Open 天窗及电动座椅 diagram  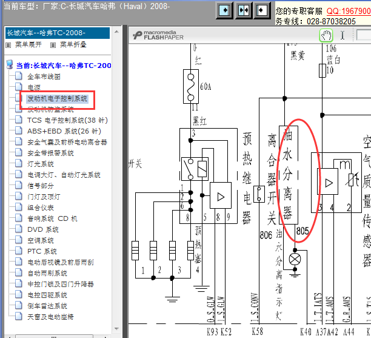pyautogui.click(x=51, y=317)
